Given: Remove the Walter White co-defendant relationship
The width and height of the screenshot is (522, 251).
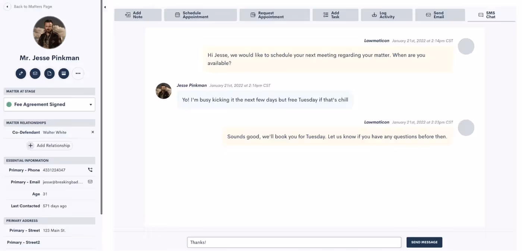Looking at the screenshot, I should 93,132.
